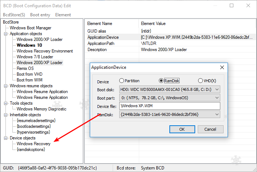Viewport: 257px width, 172px height.
Task: Select the BcdStore root node
Action: pyautogui.click(x=11, y=22)
